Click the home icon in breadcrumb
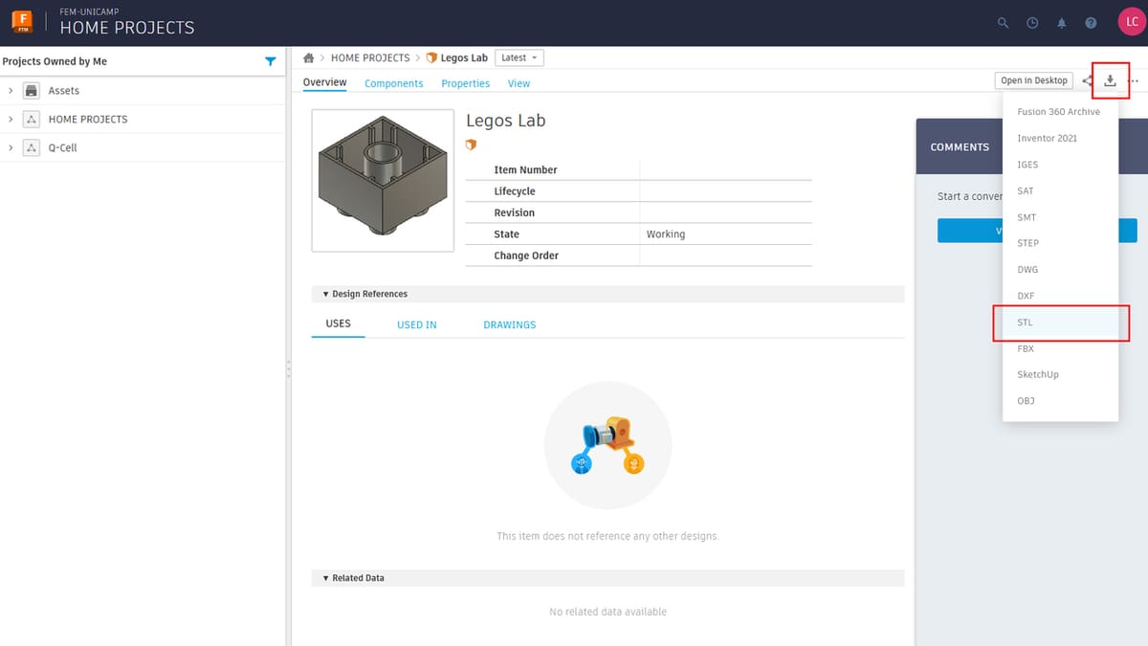This screenshot has width=1148, height=646. (309, 58)
